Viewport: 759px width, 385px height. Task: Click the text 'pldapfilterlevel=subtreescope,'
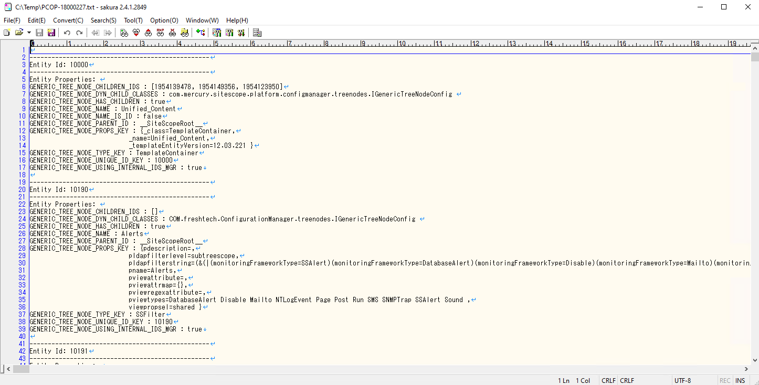[x=184, y=255]
